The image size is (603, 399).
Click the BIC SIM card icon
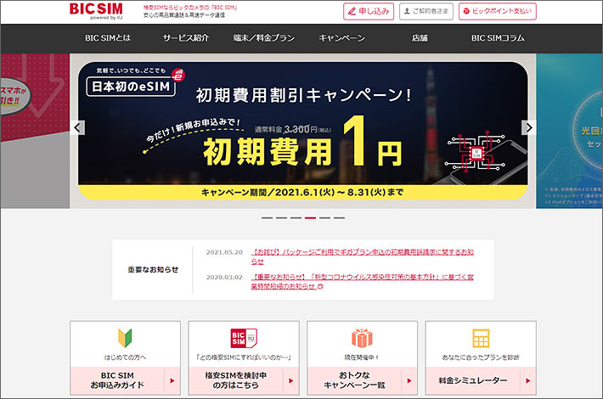244,338
